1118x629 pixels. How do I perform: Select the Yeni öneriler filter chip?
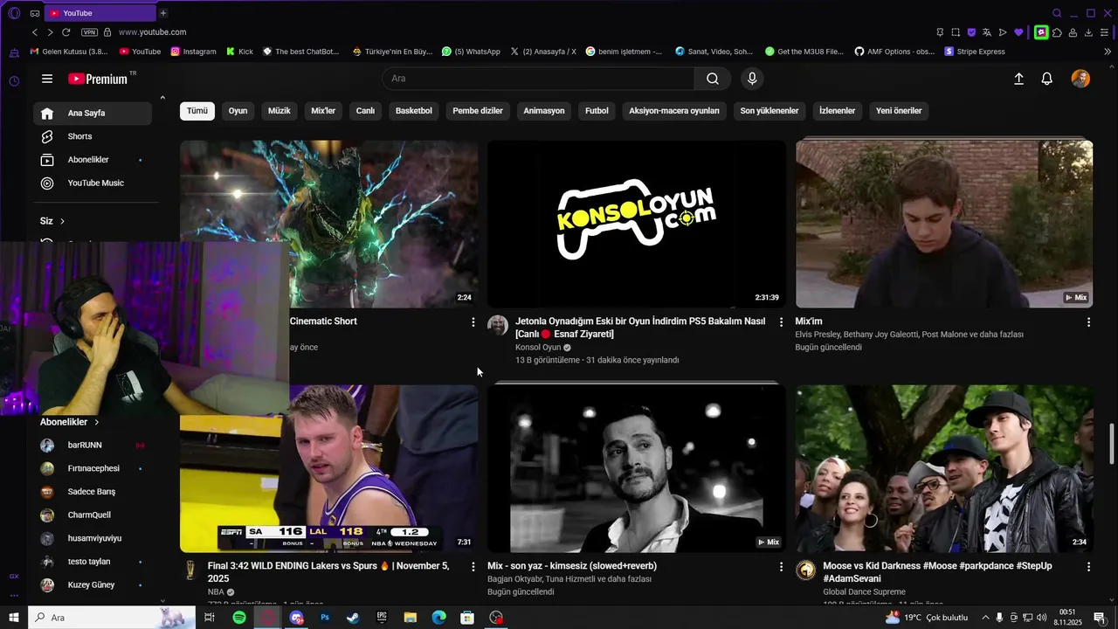pyautogui.click(x=899, y=111)
